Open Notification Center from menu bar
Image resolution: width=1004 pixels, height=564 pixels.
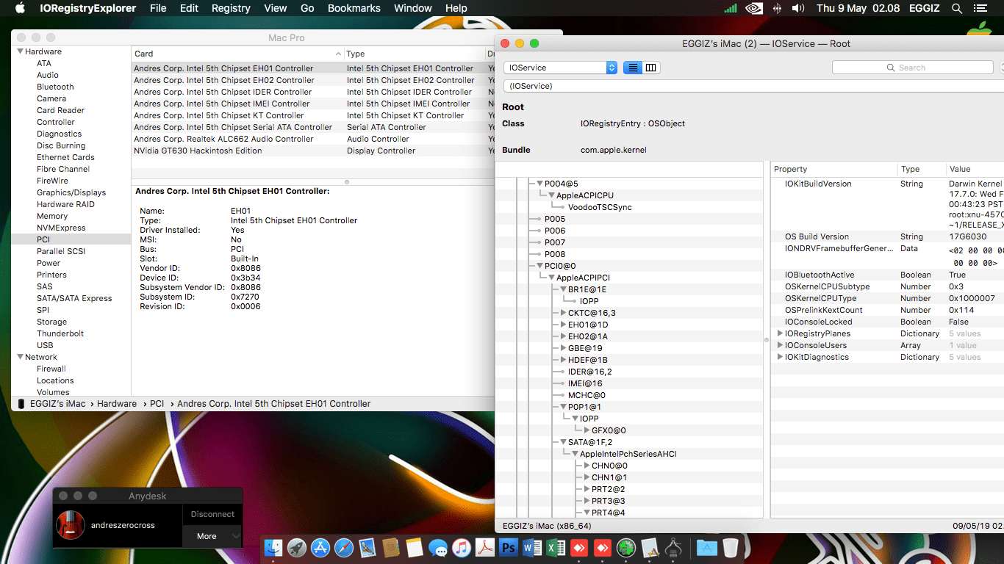tap(982, 9)
